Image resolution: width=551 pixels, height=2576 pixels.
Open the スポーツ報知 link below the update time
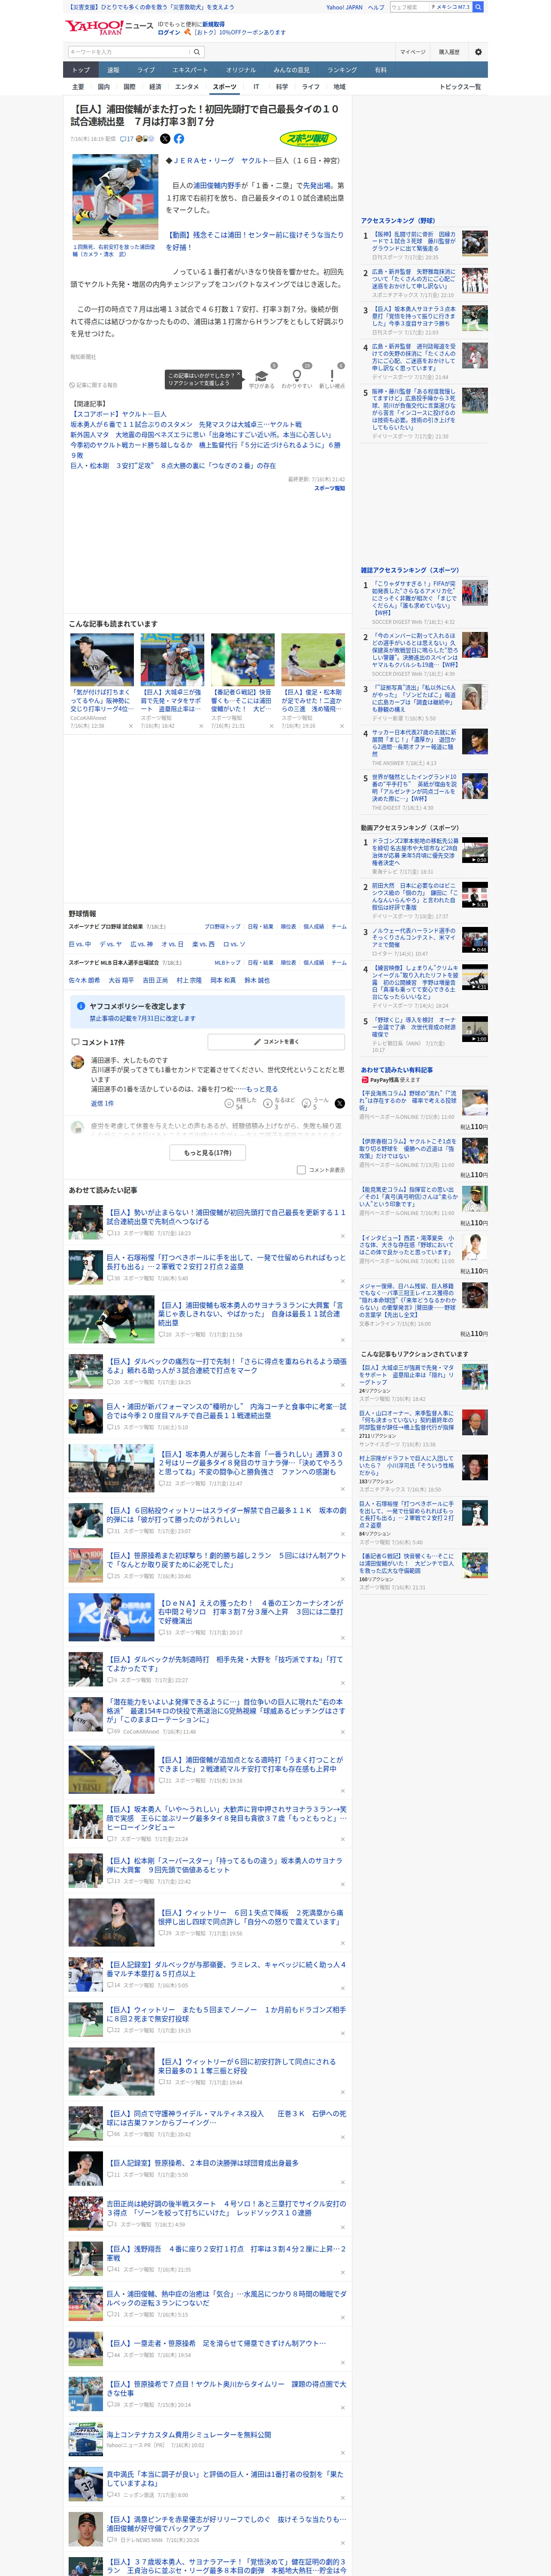coord(330,488)
